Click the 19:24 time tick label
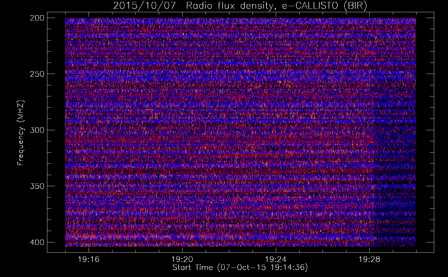 pos(276,260)
